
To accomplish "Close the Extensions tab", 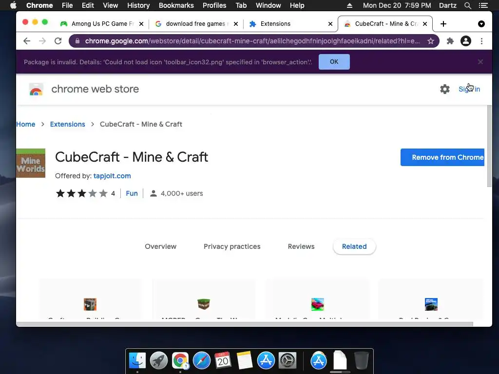I will point(330,24).
